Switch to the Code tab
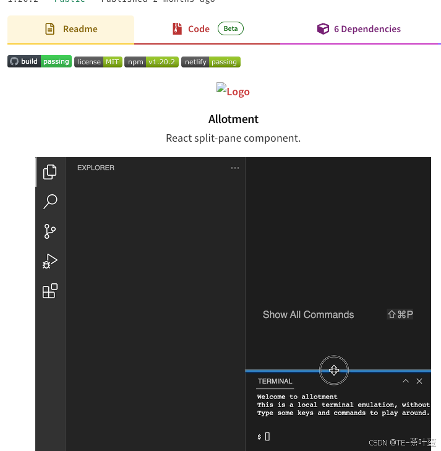 pyautogui.click(x=207, y=29)
